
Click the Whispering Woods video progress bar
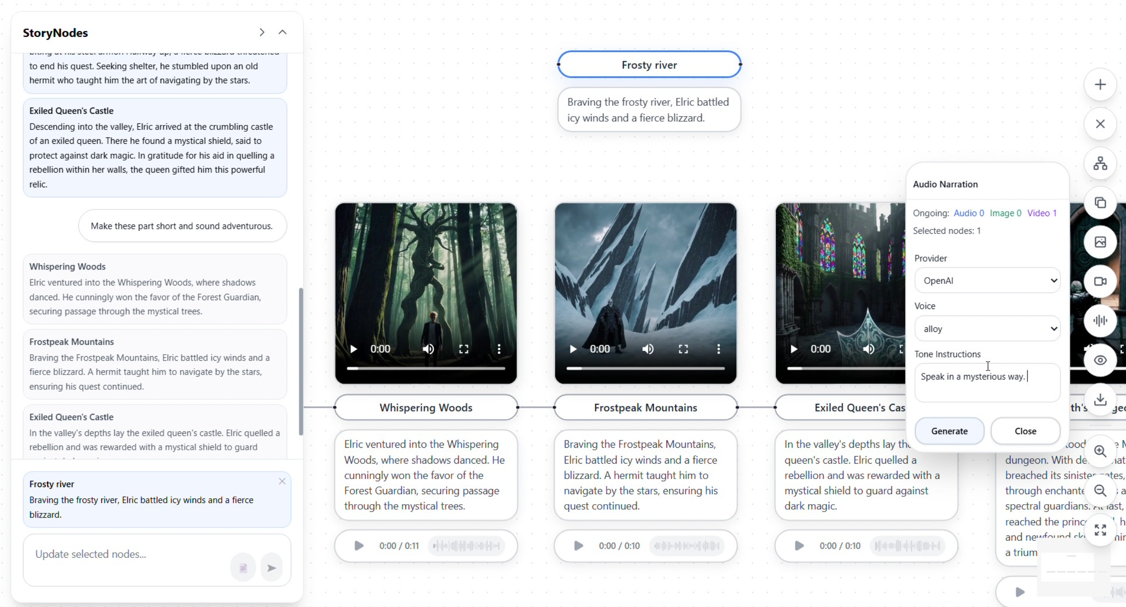(426, 369)
